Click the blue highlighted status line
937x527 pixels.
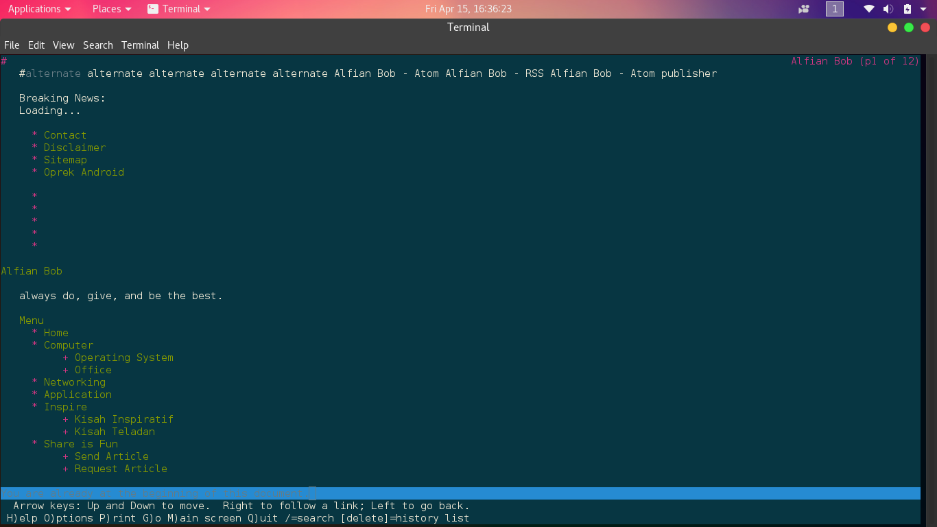pyautogui.click(x=460, y=493)
